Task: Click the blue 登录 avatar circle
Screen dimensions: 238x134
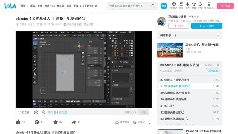Action: (x=164, y=6)
